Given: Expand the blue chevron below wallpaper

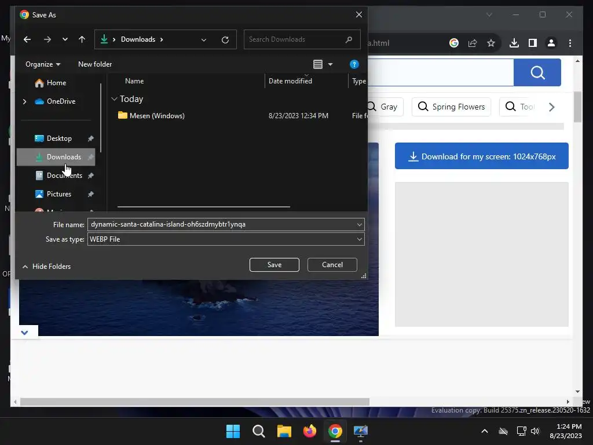Looking at the screenshot, I should point(24,333).
